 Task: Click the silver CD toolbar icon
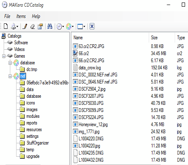pos(59,26)
